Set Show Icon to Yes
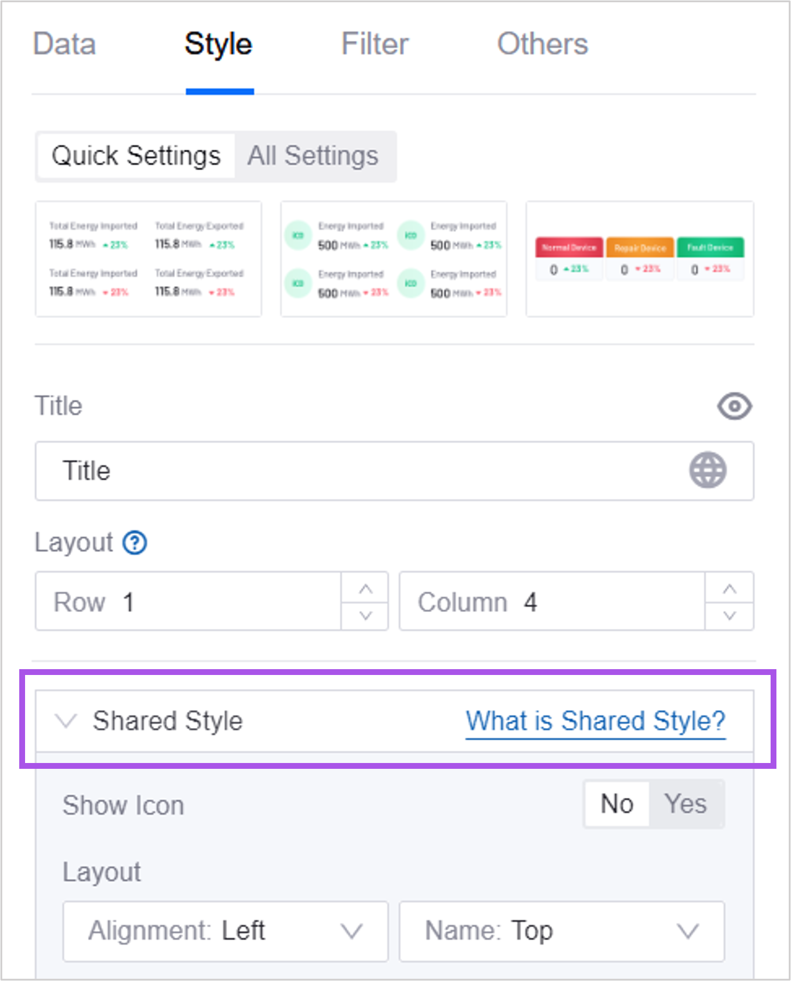This screenshot has height=981, width=791. pos(685,804)
